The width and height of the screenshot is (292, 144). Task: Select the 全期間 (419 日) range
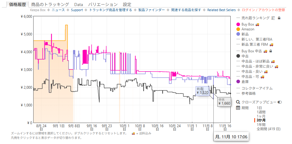tap(268, 129)
